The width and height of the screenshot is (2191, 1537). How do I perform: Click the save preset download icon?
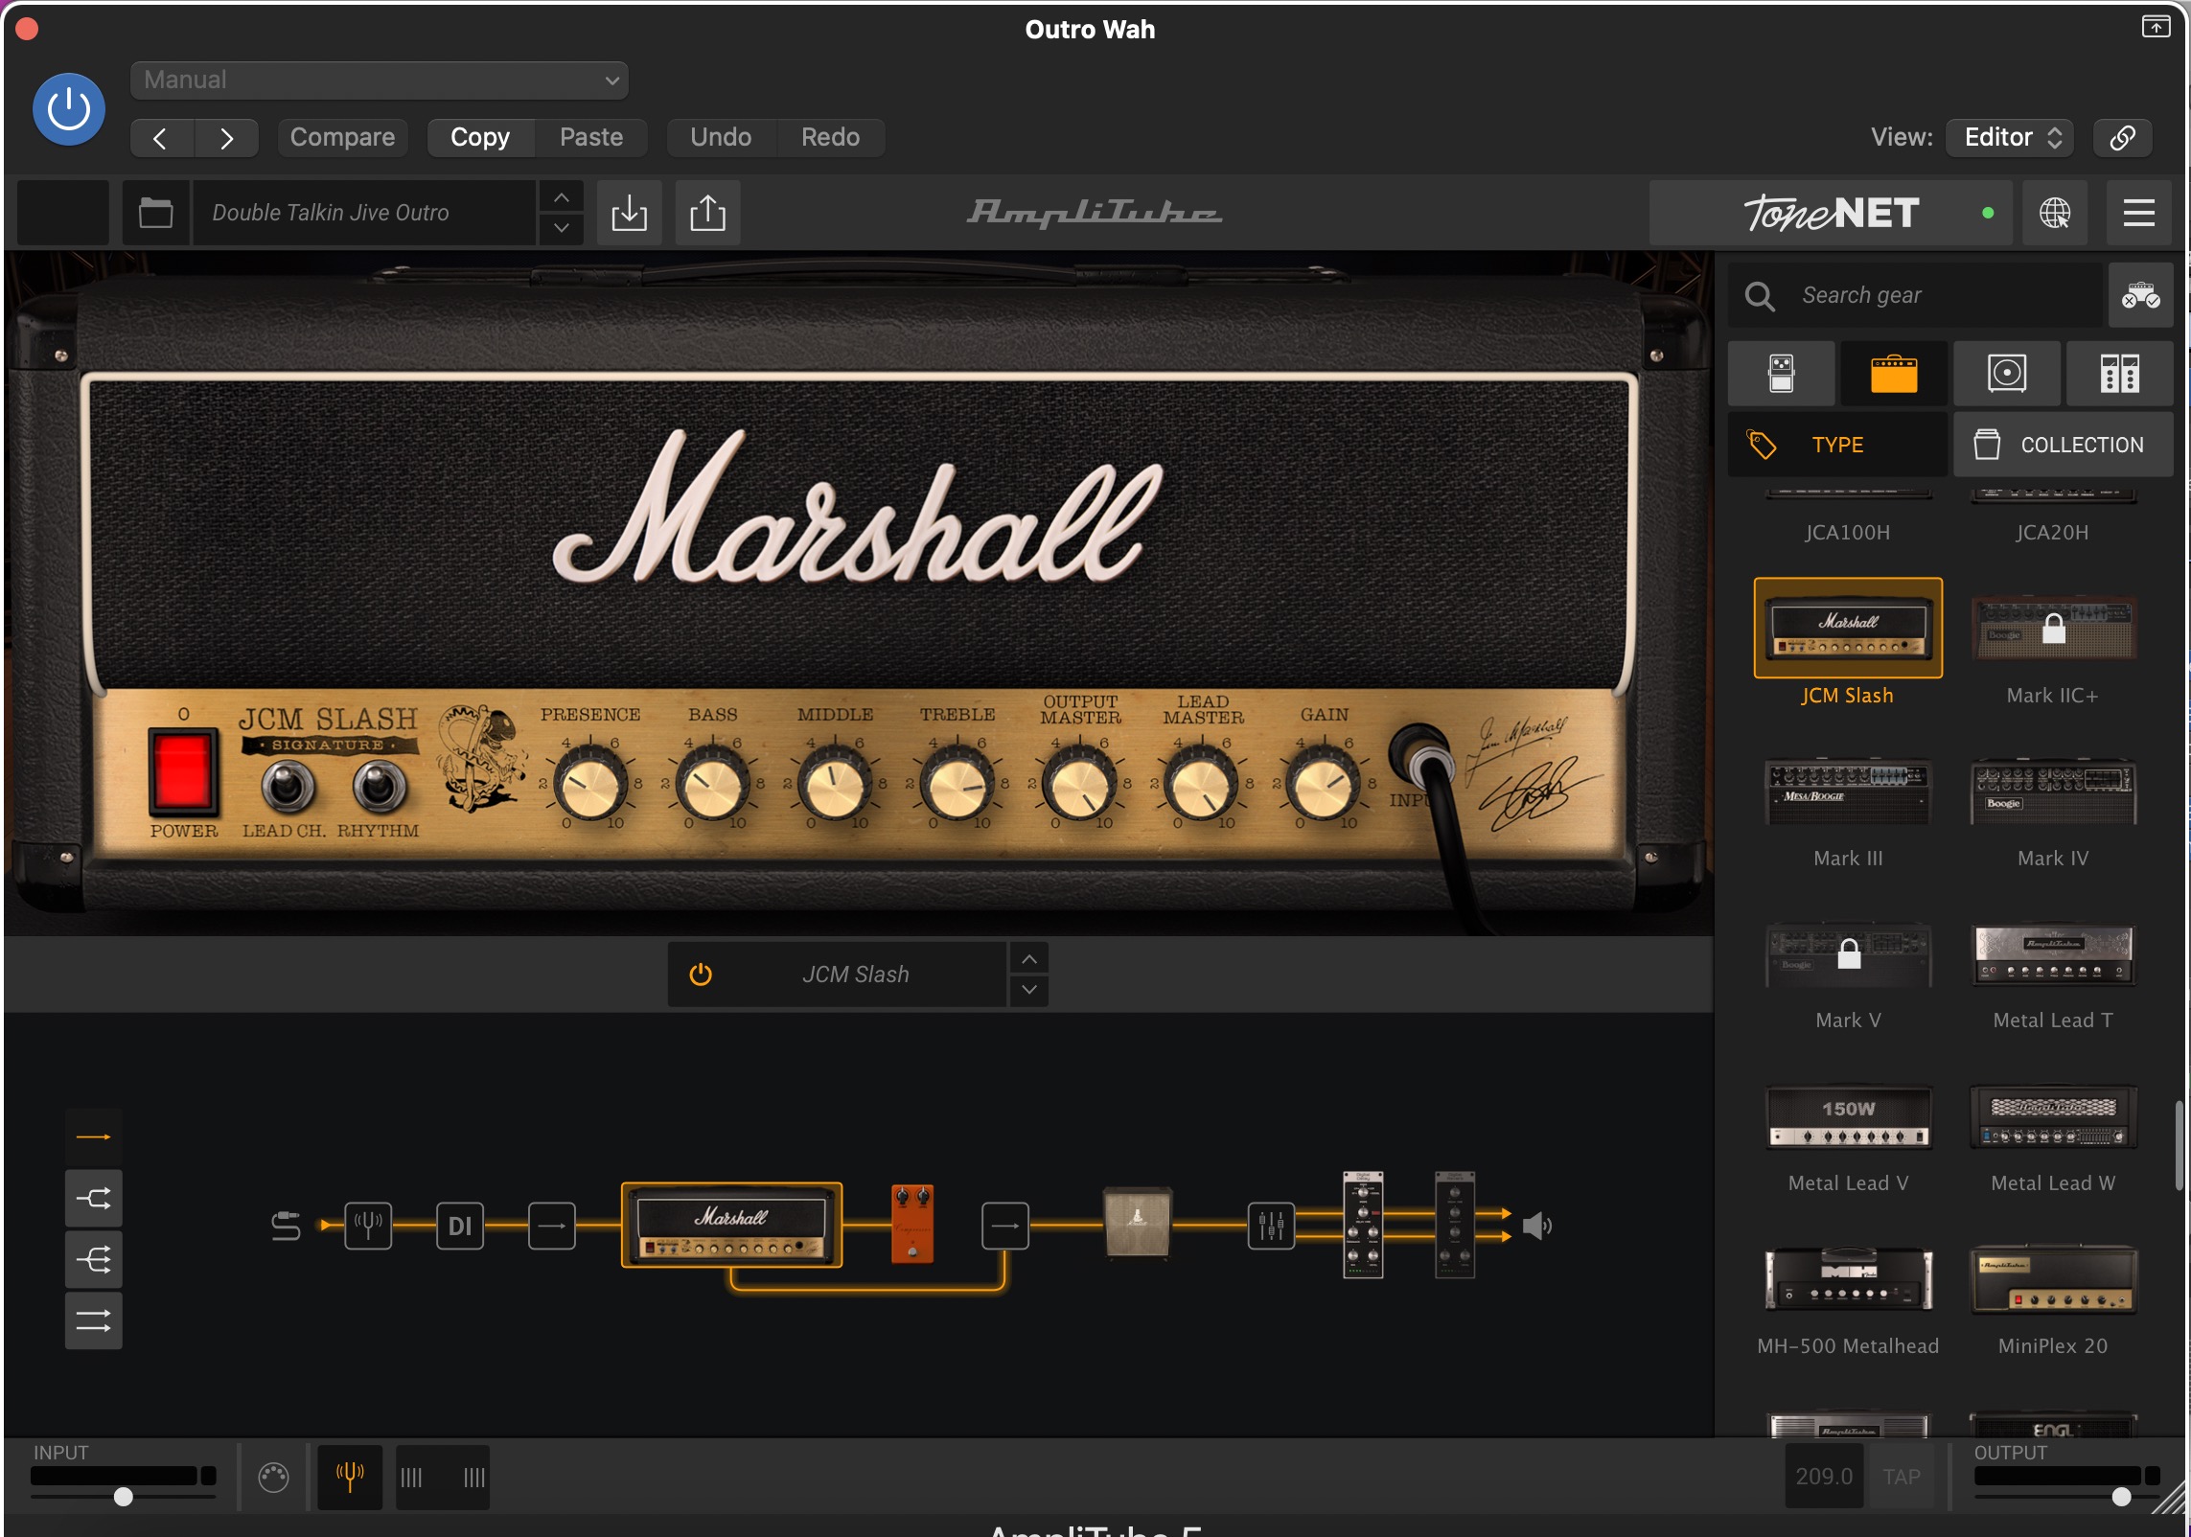(629, 212)
